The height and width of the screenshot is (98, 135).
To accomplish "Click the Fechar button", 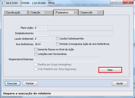I will coord(30,83).
